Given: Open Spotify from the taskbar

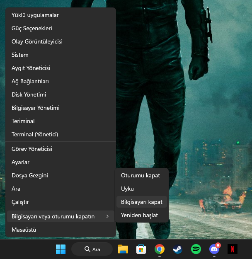Looking at the screenshot, I should pyautogui.click(x=196, y=249).
